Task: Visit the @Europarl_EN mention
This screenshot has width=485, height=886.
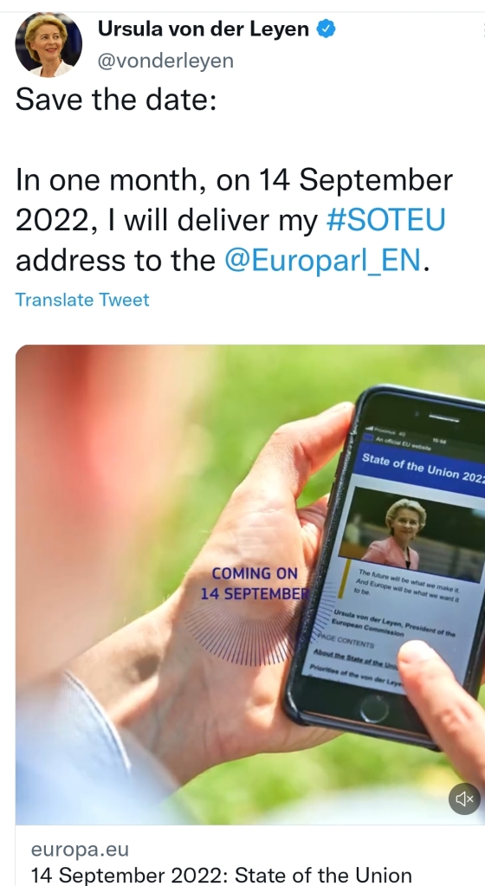Action: click(x=323, y=261)
